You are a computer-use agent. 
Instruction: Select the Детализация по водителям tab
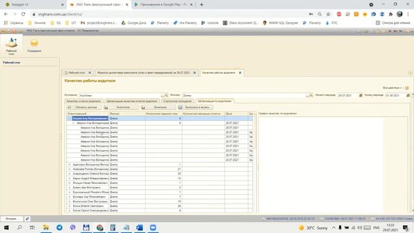214,101
